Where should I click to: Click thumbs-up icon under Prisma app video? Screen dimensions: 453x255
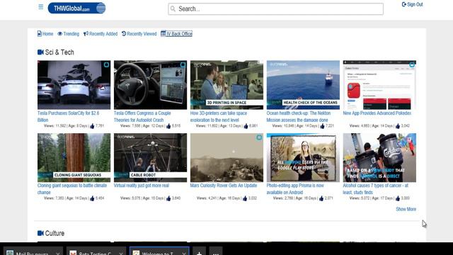click(x=321, y=198)
